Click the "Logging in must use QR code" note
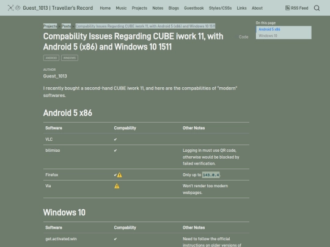The image size is (330, 247). pos(211,157)
